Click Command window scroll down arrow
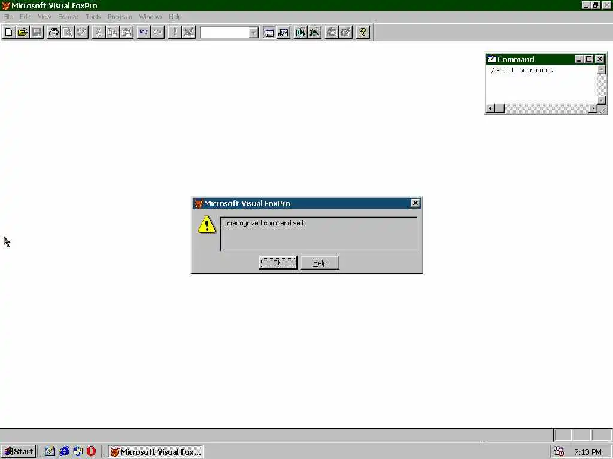The image size is (613, 459). (601, 100)
